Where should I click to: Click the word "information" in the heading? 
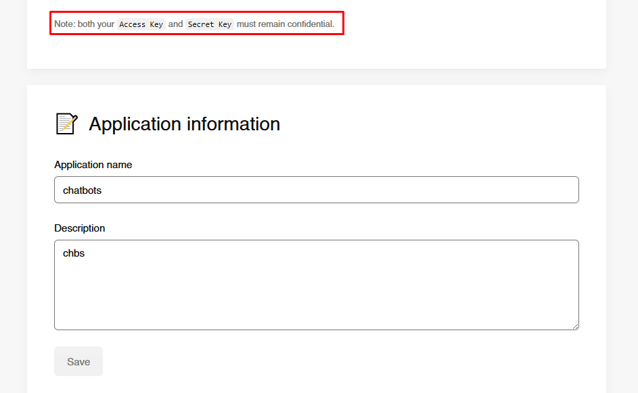233,124
